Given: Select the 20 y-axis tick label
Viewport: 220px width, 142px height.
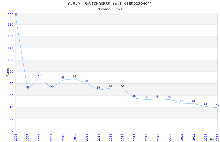Looking at the screenshot, I should 11,119.
